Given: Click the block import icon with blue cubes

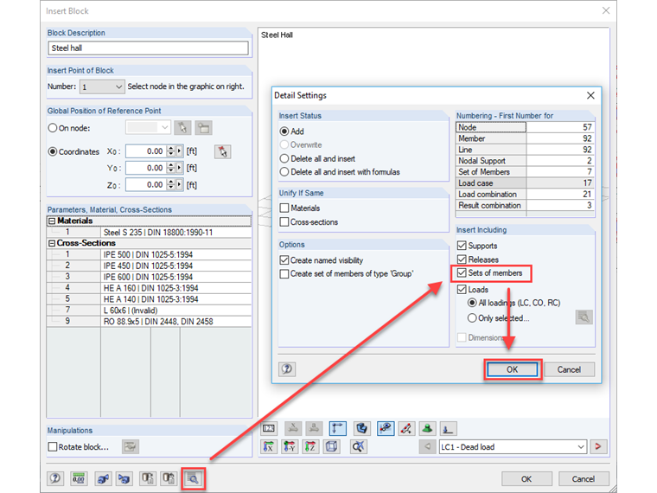Looking at the screenshot, I should point(124,478).
